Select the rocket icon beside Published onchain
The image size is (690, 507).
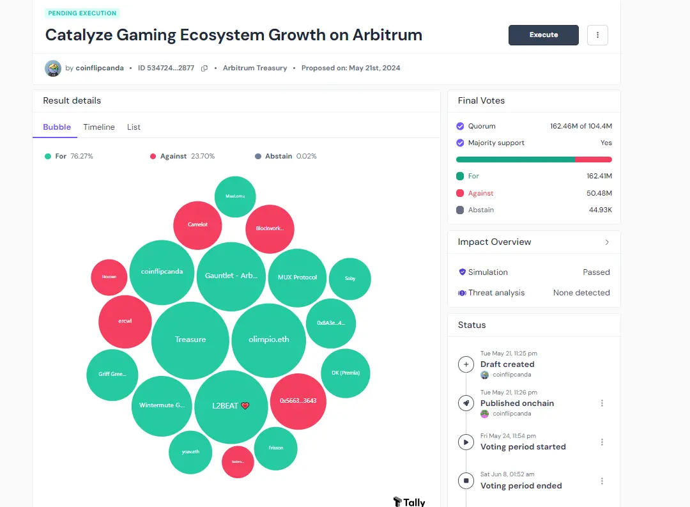pyautogui.click(x=466, y=403)
